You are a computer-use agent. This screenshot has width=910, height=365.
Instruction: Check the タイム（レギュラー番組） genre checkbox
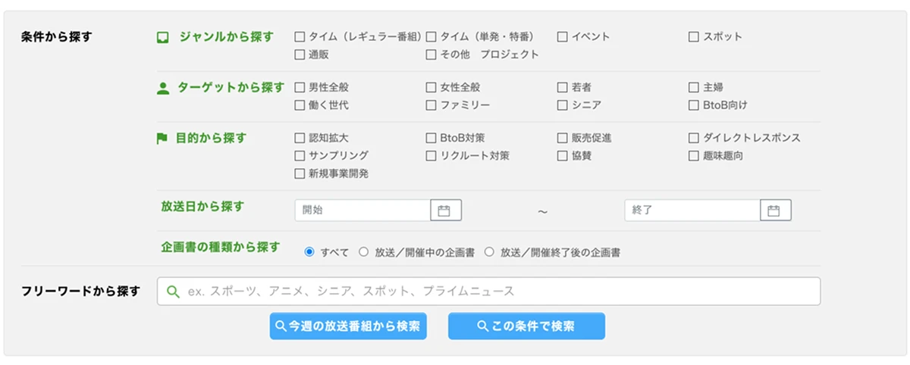coord(300,36)
